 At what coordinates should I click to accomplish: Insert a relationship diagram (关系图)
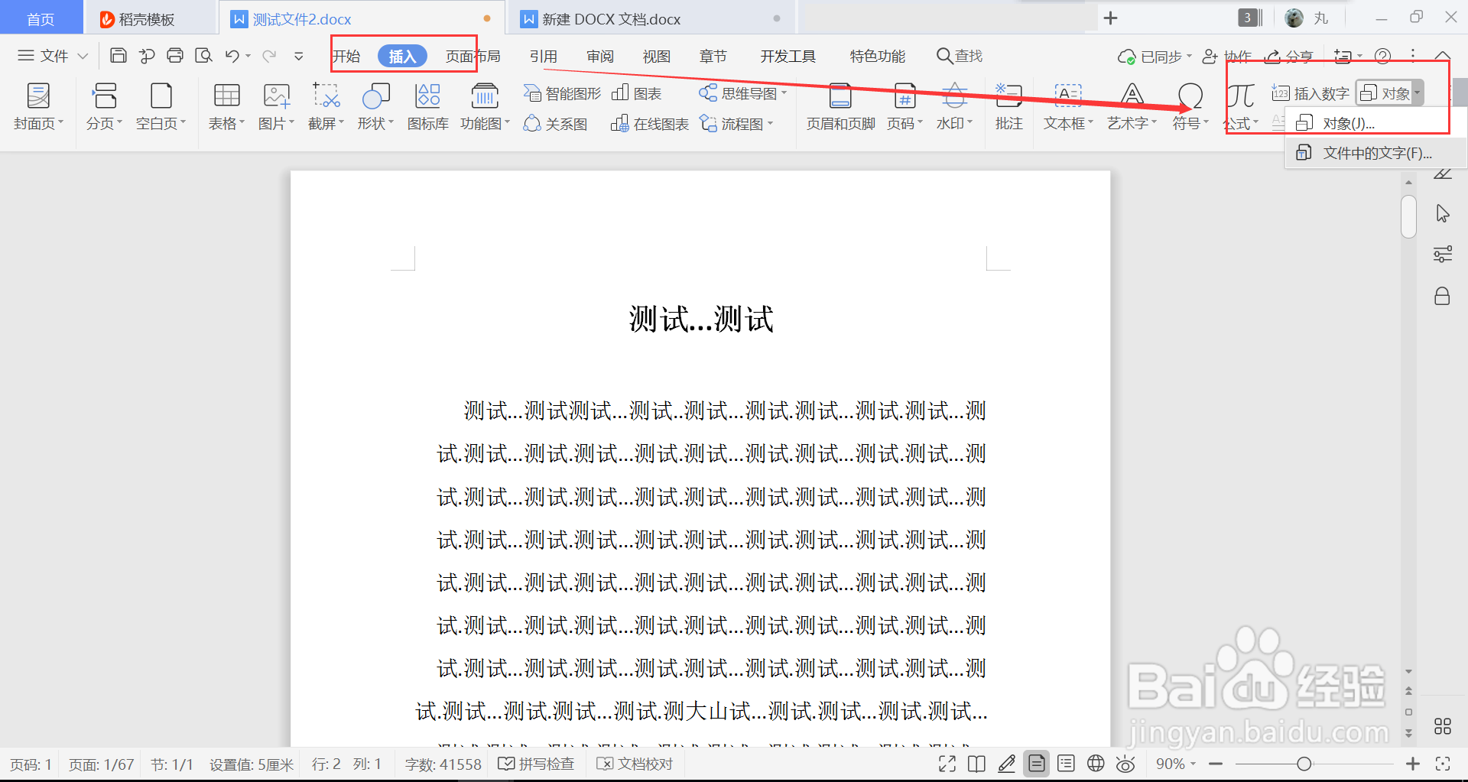[x=556, y=124]
